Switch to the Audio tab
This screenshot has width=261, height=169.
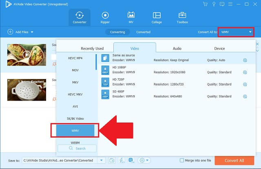pyautogui.click(x=177, y=48)
